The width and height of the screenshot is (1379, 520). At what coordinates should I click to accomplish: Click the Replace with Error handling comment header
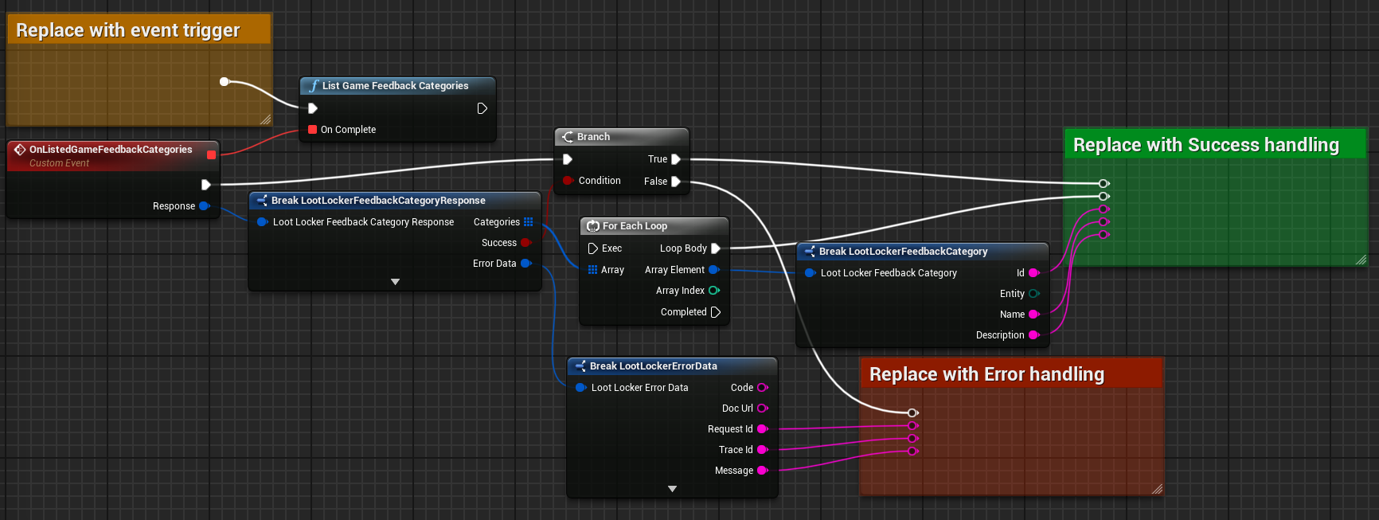[986, 374]
